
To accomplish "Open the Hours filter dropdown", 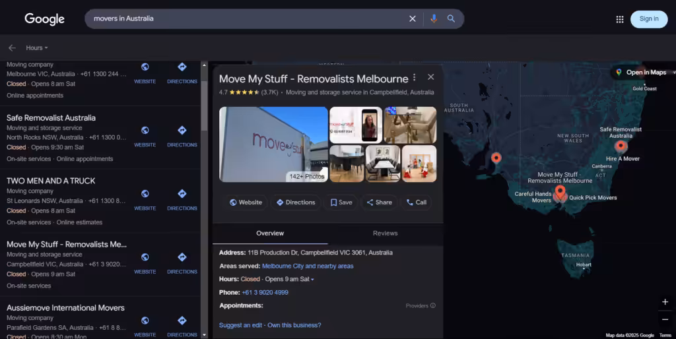I will [x=37, y=47].
